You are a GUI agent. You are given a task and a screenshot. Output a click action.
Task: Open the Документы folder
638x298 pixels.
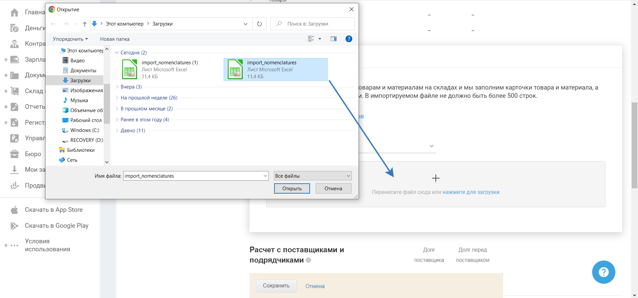pyautogui.click(x=80, y=71)
